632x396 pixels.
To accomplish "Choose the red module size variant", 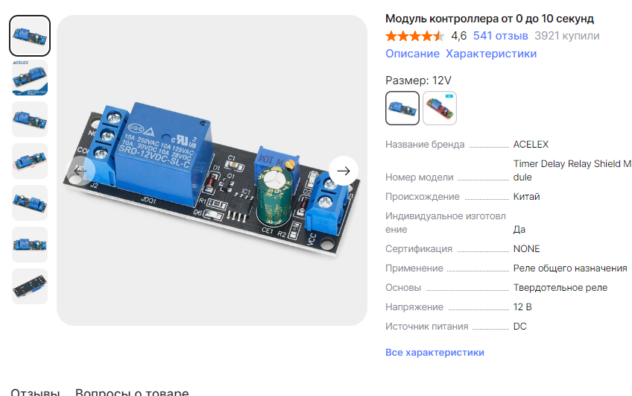I will (x=440, y=108).
